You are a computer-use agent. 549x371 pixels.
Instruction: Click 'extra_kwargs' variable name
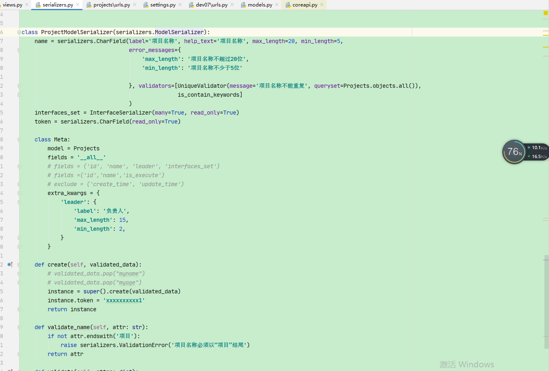click(x=67, y=193)
